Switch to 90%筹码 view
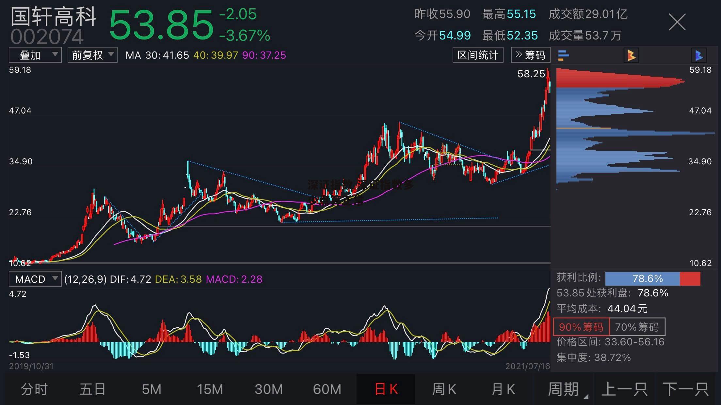 pos(581,327)
